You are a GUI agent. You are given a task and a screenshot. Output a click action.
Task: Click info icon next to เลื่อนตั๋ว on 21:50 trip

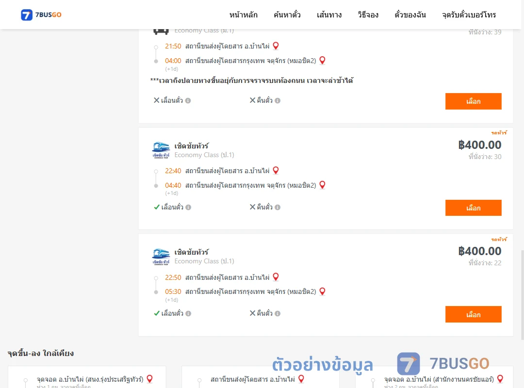(x=188, y=100)
